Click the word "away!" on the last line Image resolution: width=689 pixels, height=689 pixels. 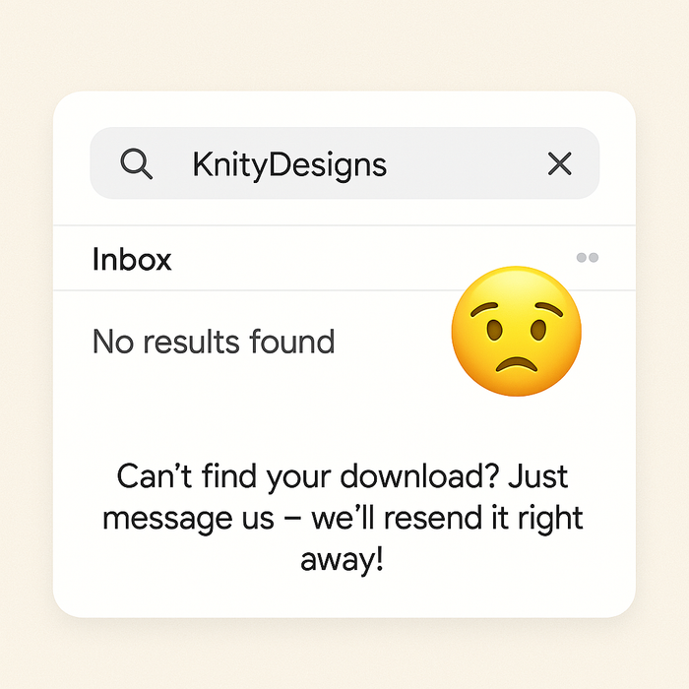pyautogui.click(x=343, y=559)
